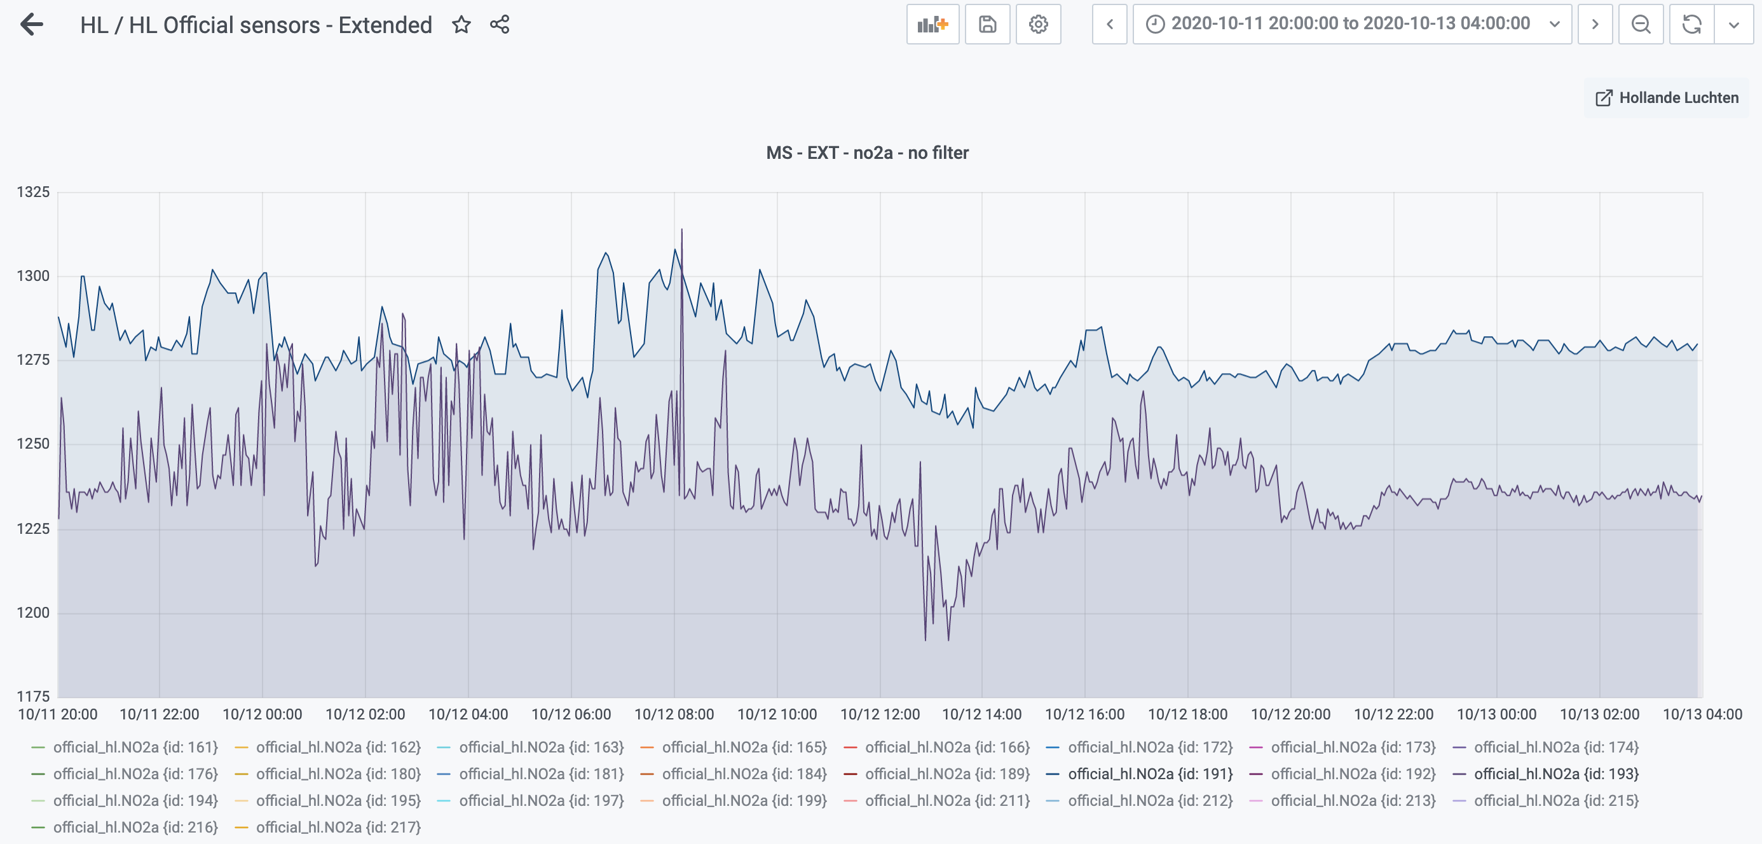This screenshot has height=844, width=1762.
Task: Toggle legend series id: 191
Action: click(x=1150, y=773)
